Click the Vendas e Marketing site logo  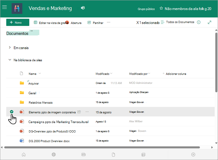(17, 8)
